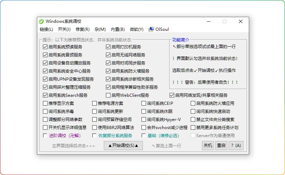Open the 杂(M) menu
The image size is (285, 175).
(100, 29)
